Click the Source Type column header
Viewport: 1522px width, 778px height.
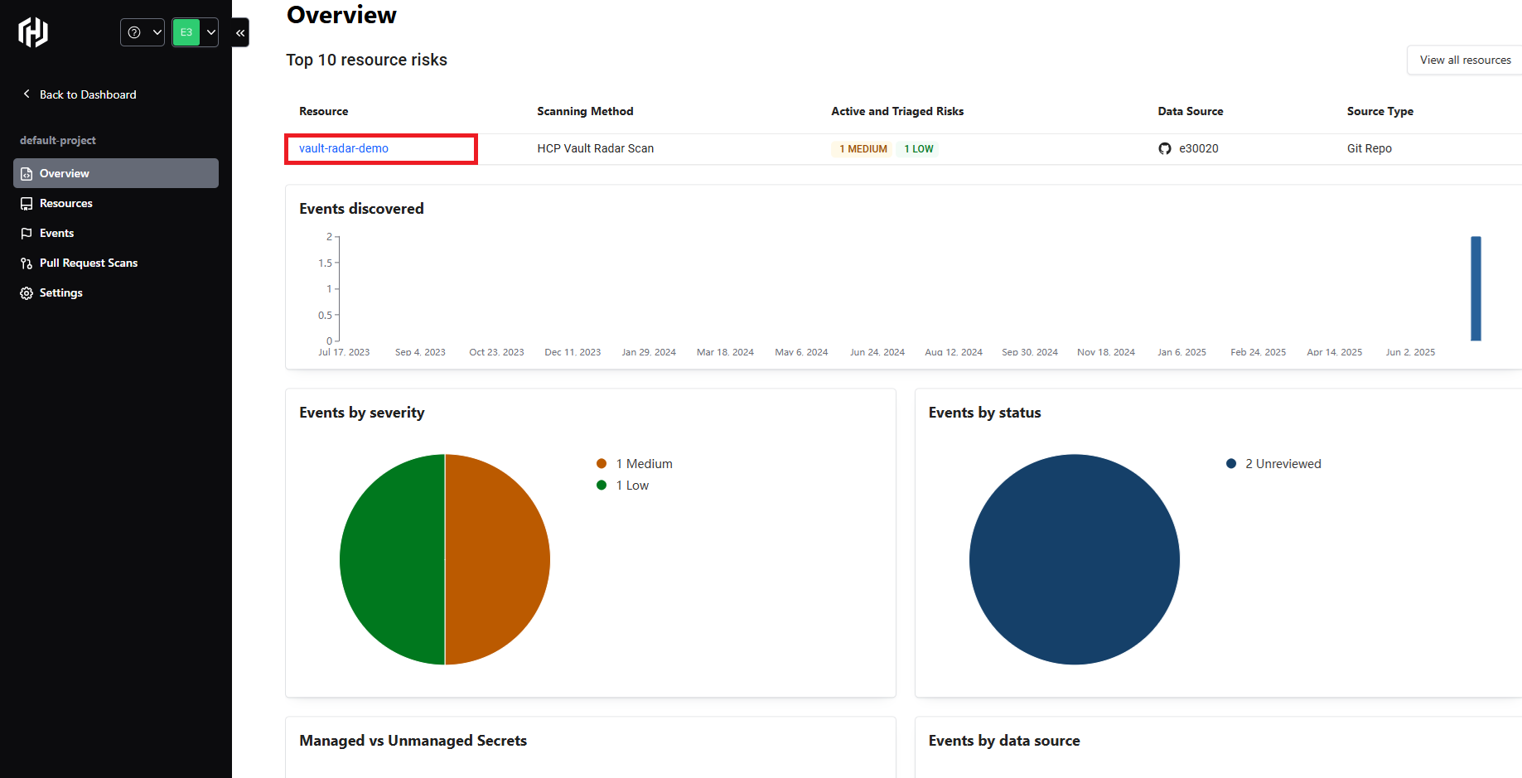pos(1380,111)
